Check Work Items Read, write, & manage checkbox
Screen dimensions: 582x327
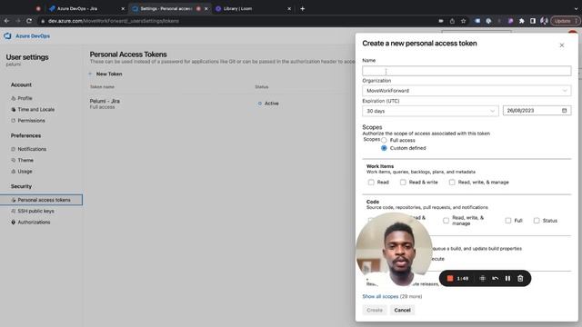tap(452, 182)
